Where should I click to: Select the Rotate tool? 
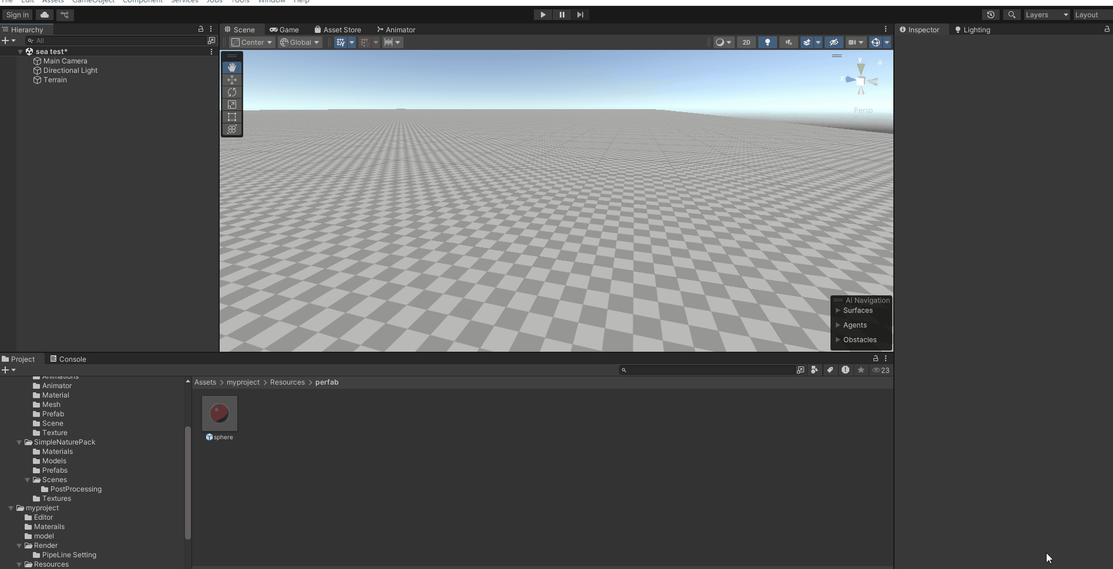(x=232, y=92)
